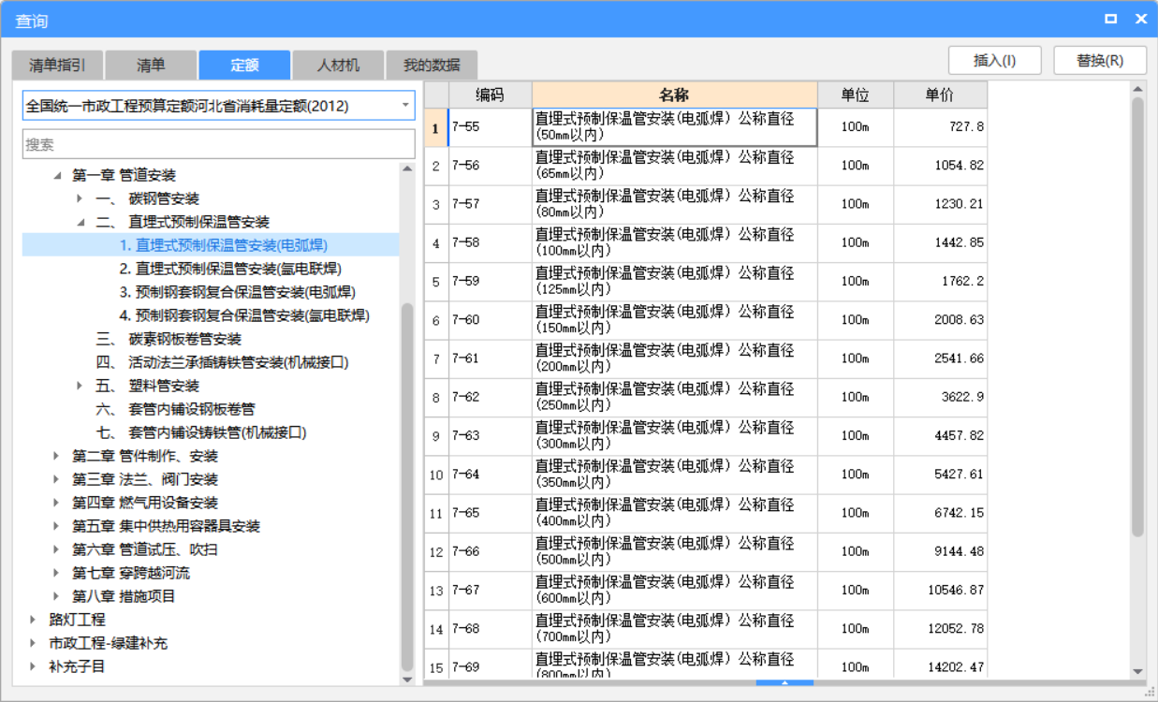Click price cell 727.8
Viewport: 1158px width, 702px height.
[941, 127]
